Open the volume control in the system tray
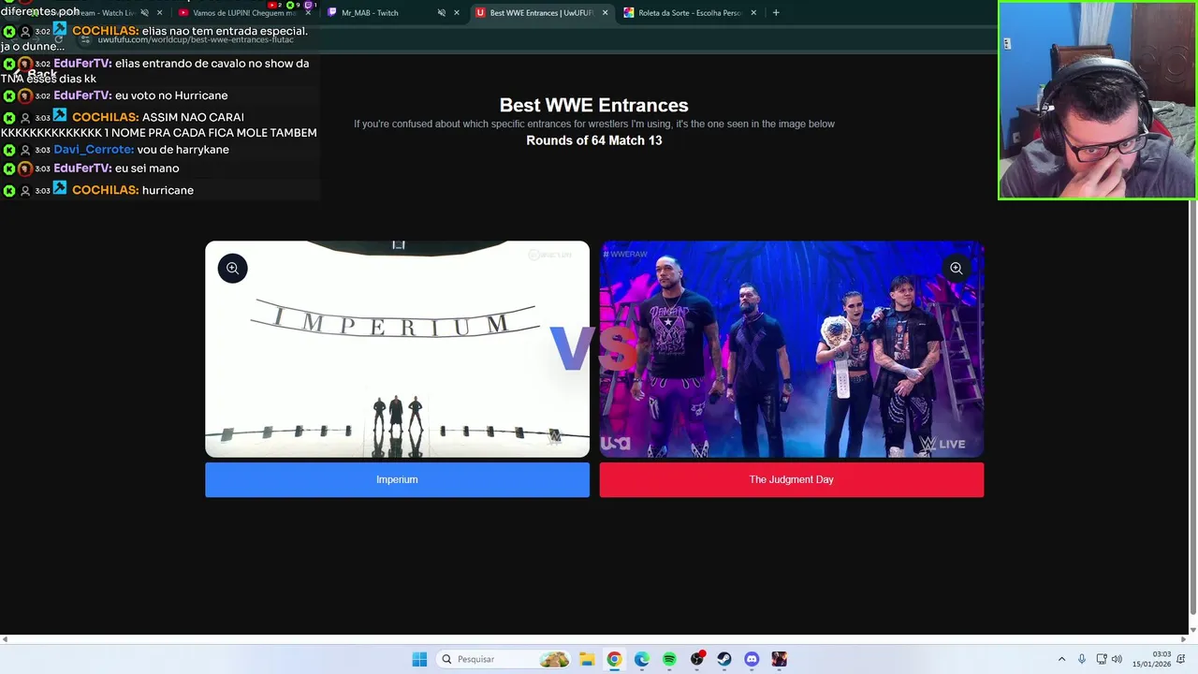 (x=1117, y=659)
